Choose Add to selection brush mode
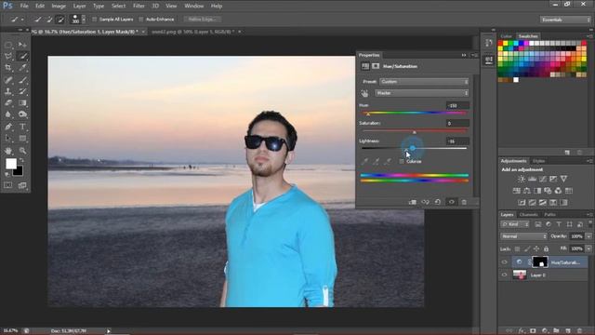 tap(48, 20)
